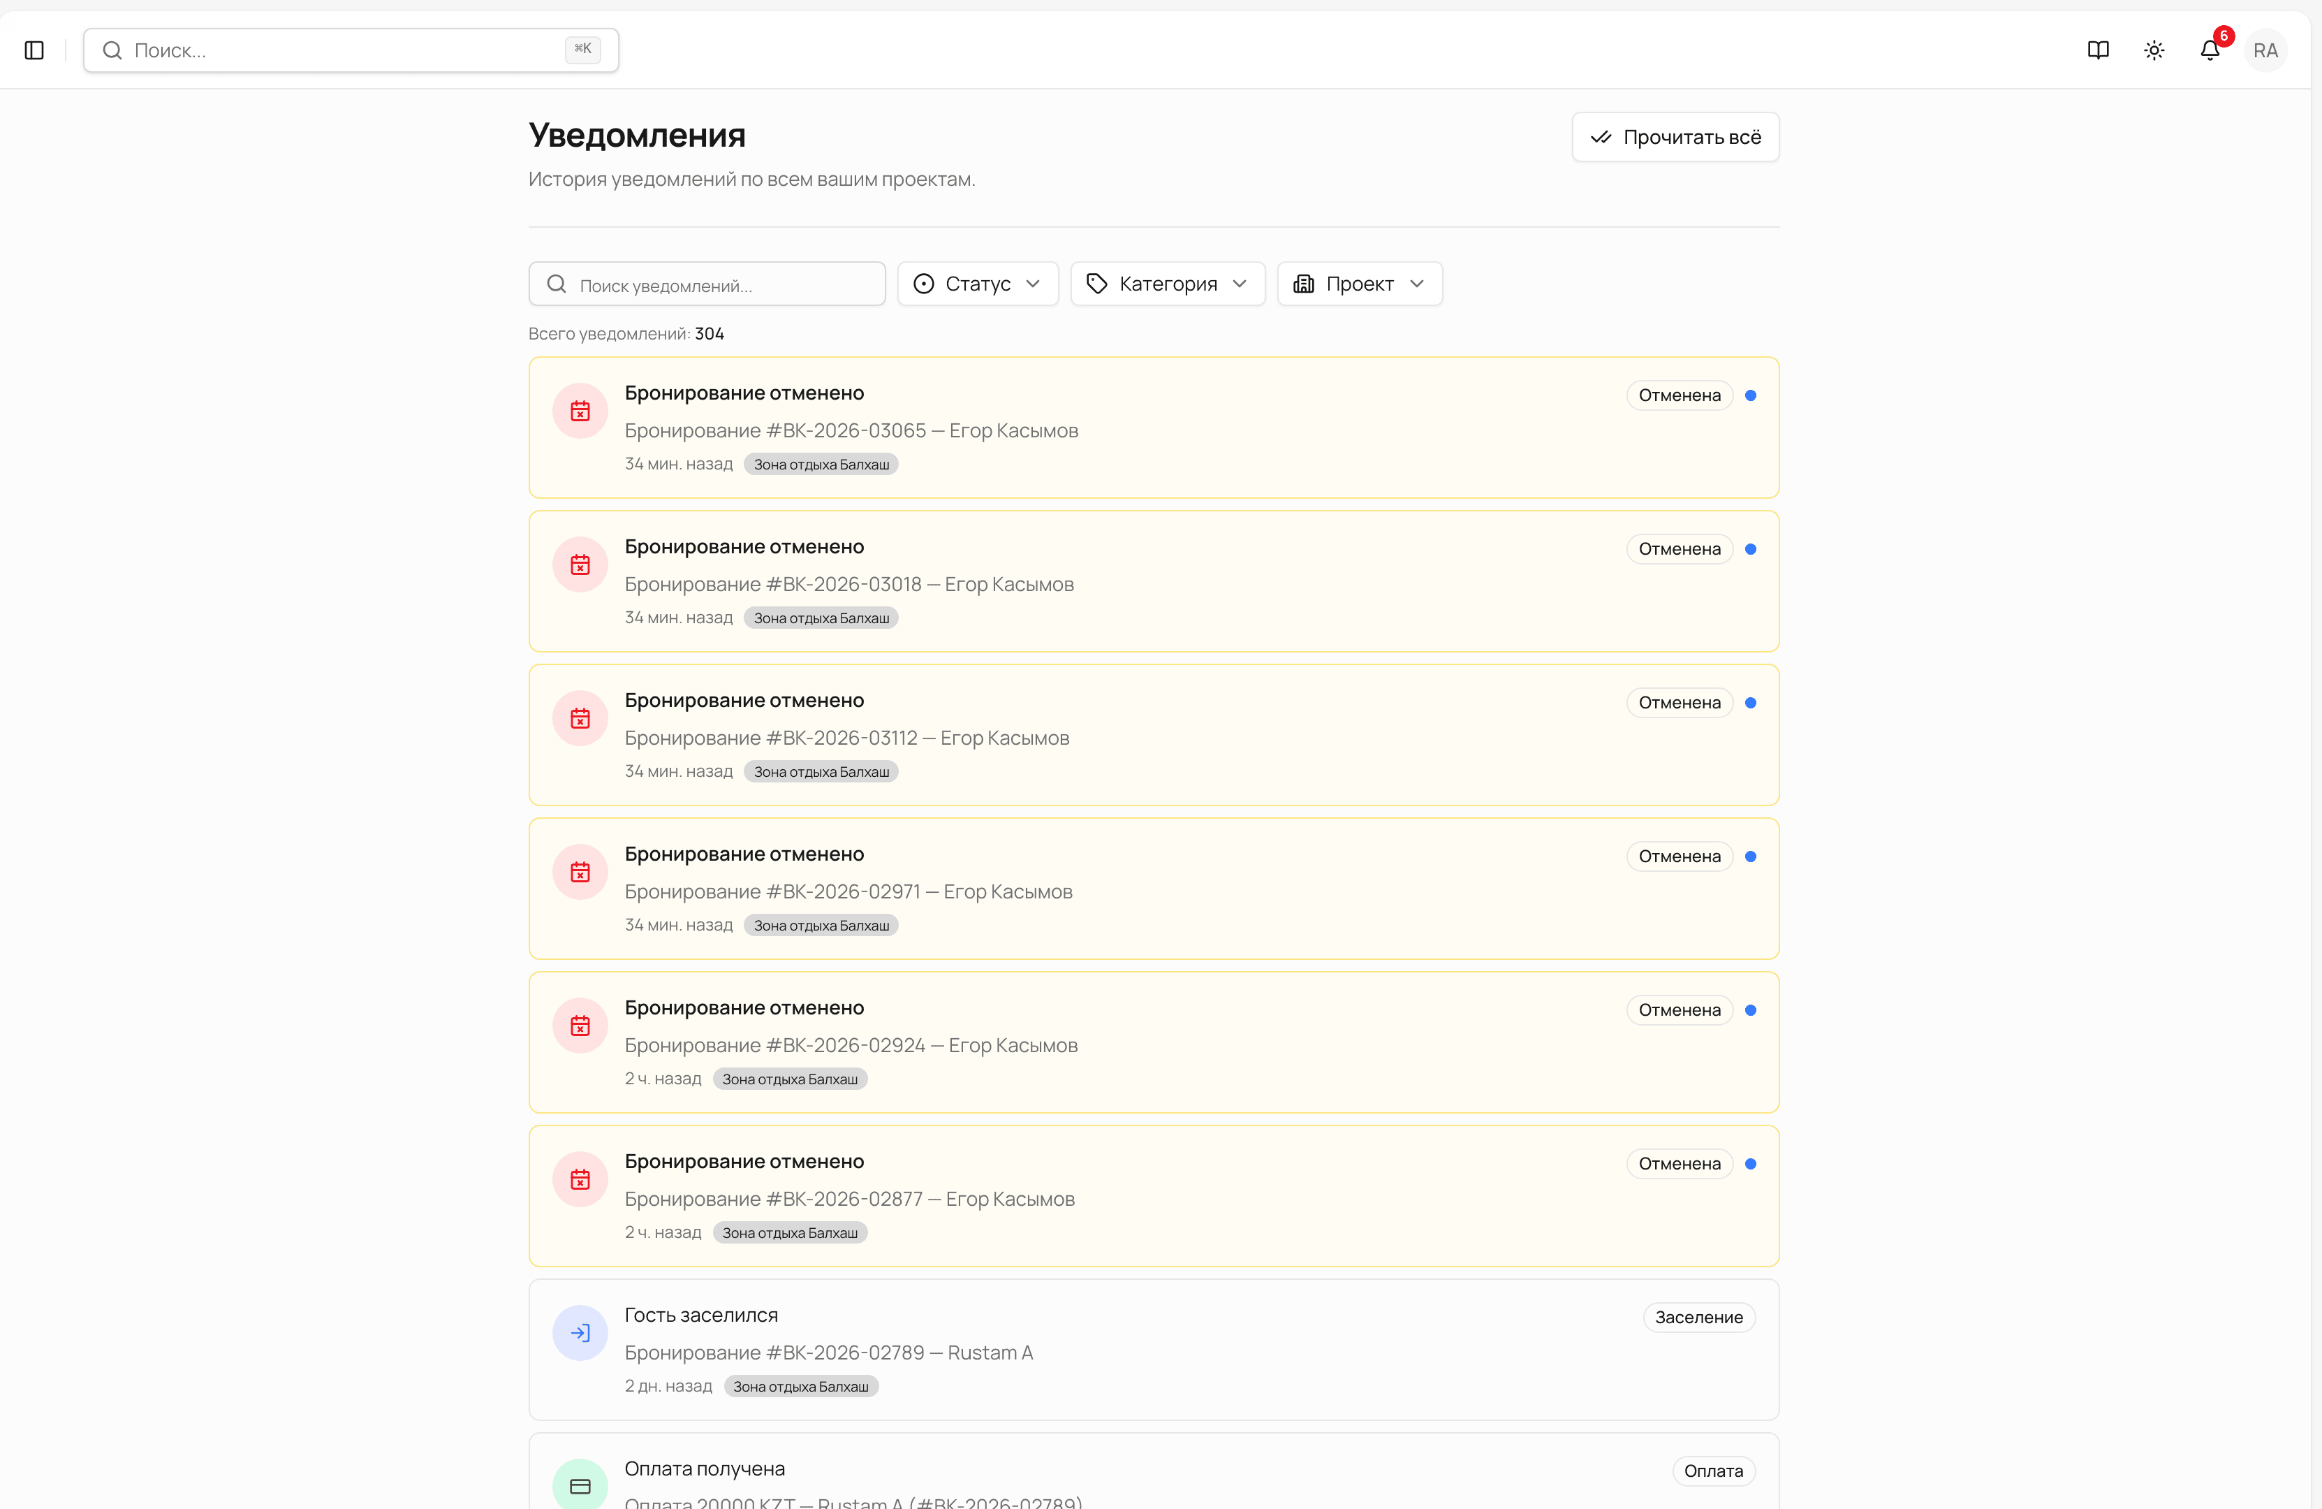Click Отменена badge on #BK-2026-03112

tap(1679, 703)
